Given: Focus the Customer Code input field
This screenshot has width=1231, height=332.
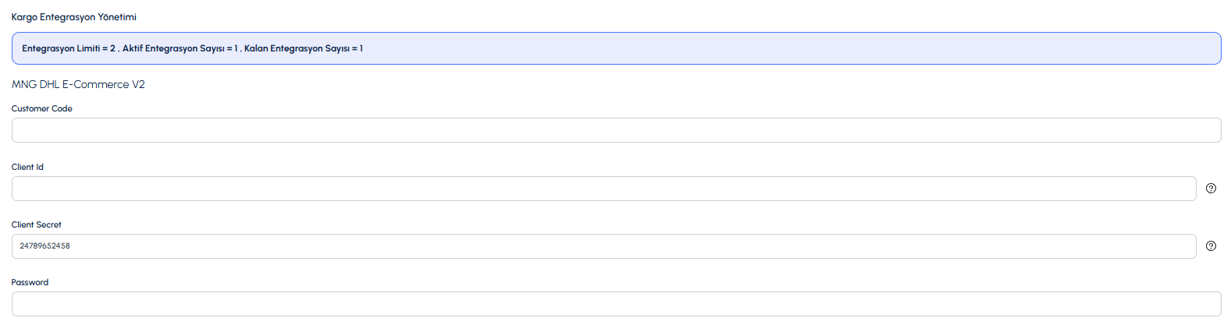Looking at the screenshot, I should tap(616, 130).
